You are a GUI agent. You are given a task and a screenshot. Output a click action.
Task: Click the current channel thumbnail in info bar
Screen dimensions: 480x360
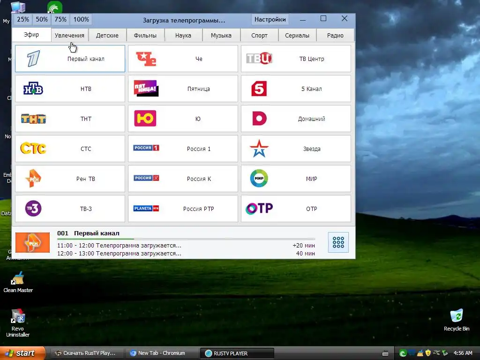coord(32,242)
